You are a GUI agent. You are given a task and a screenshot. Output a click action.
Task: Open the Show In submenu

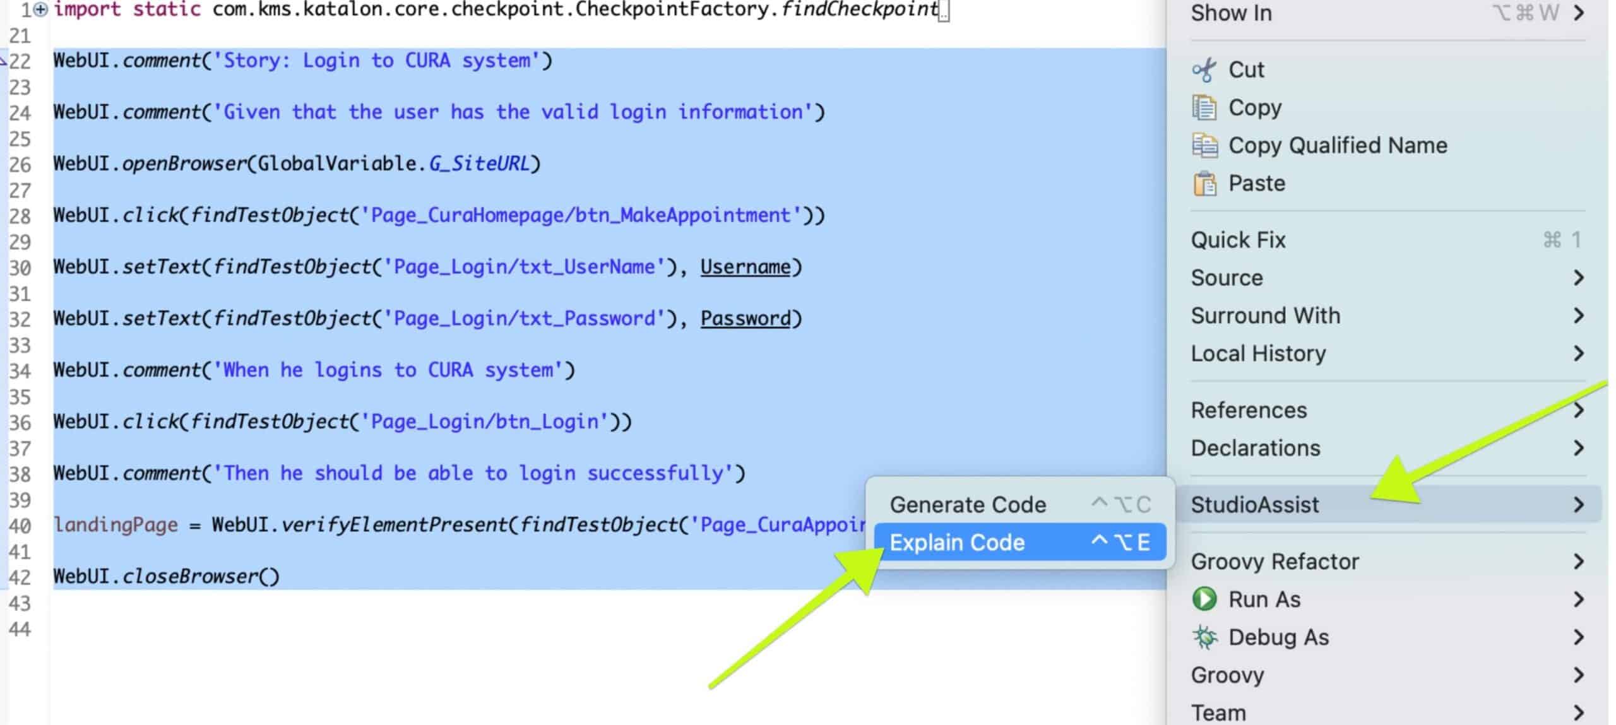tap(1387, 13)
